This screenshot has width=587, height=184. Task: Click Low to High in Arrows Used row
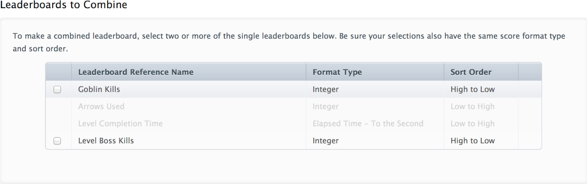[x=473, y=107]
